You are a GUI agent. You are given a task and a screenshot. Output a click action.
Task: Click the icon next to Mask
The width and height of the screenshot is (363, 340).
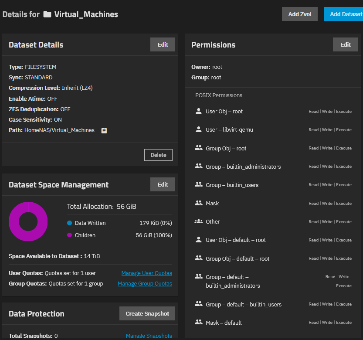pos(198,203)
